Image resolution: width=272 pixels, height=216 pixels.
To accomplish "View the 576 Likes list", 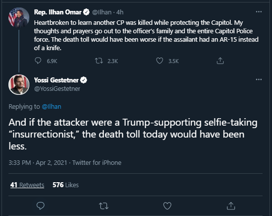I will coord(66,185).
